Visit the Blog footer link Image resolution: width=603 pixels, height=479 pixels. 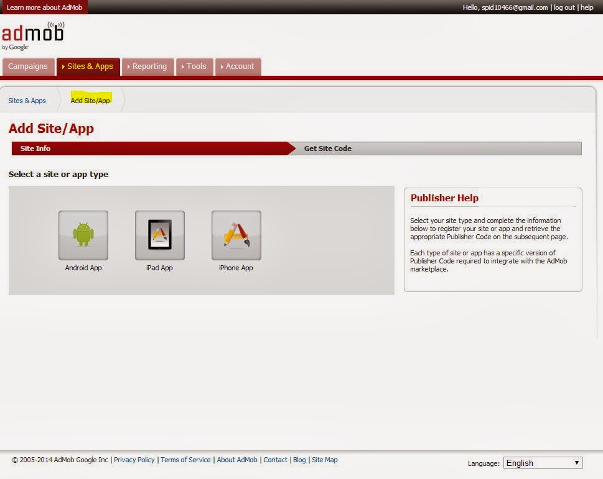[x=299, y=460]
